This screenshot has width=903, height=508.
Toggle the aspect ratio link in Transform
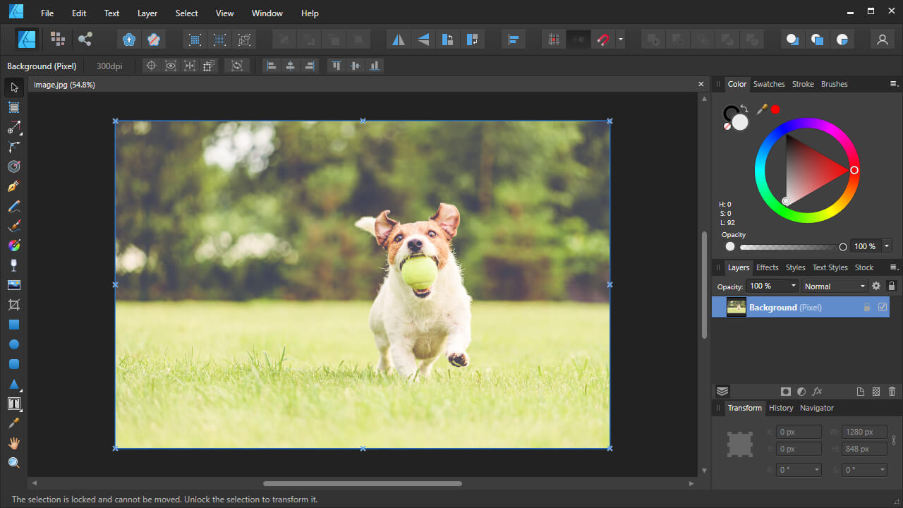pyautogui.click(x=894, y=440)
